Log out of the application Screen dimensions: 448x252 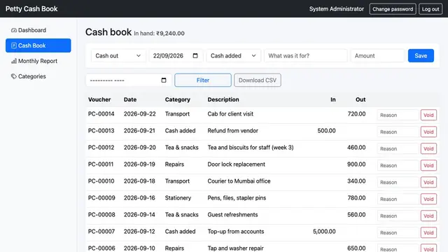[x=430, y=9]
